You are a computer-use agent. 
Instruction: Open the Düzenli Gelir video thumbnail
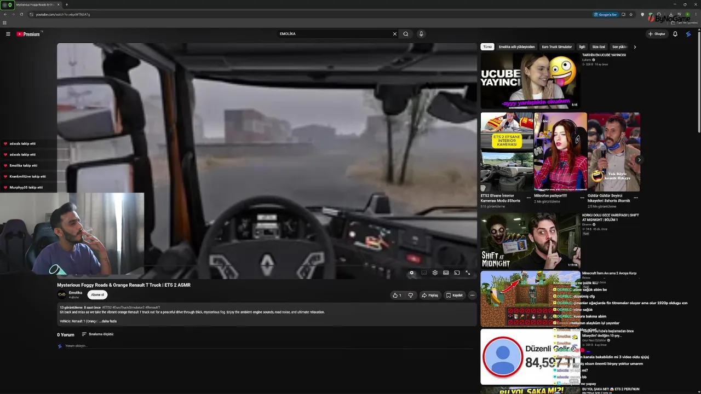pos(530,357)
